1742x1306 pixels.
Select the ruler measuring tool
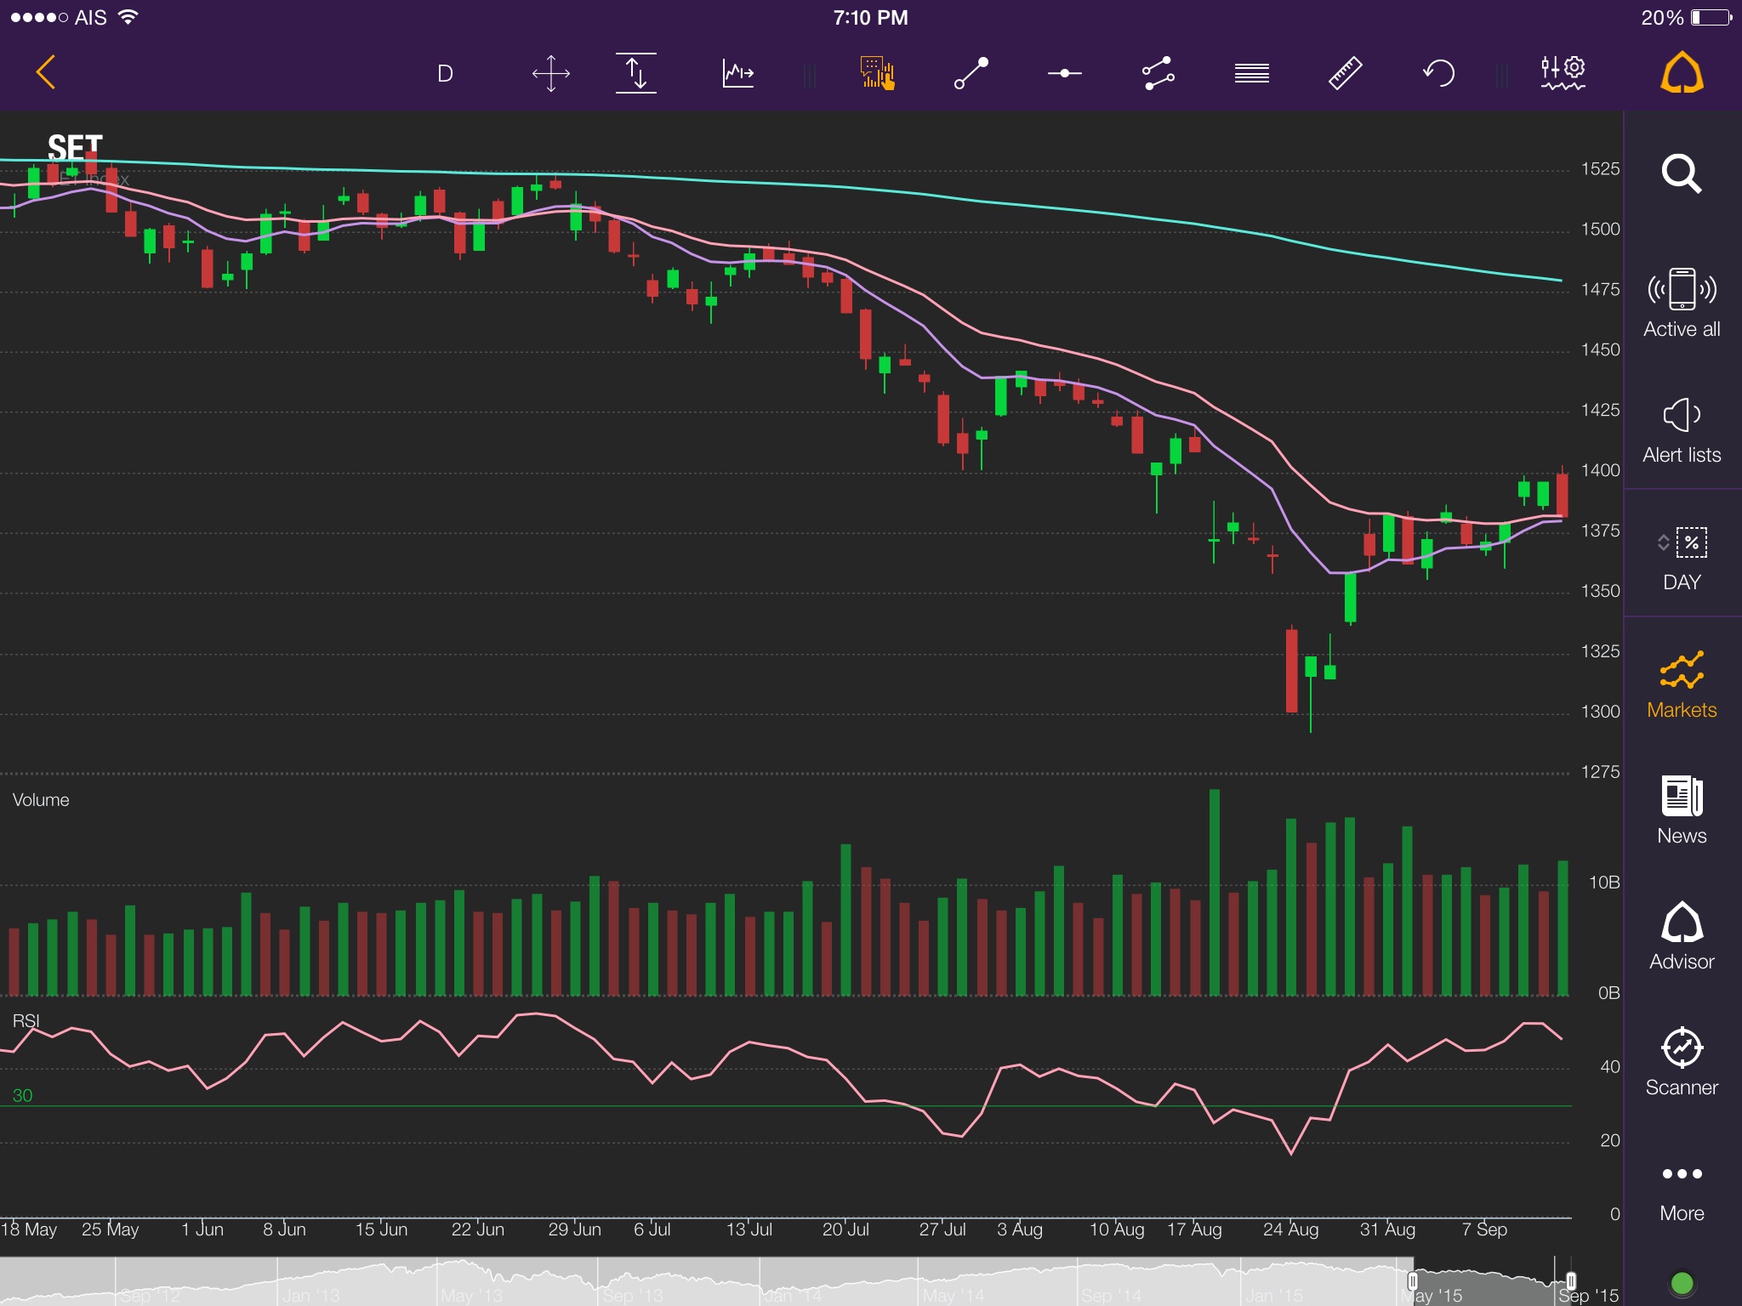[1345, 73]
